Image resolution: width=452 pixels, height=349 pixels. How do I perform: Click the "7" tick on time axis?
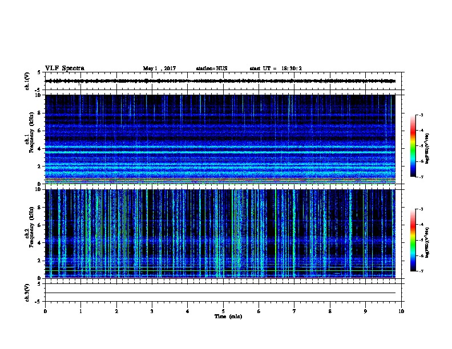tap(294, 311)
